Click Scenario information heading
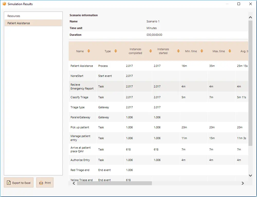 click(84, 15)
